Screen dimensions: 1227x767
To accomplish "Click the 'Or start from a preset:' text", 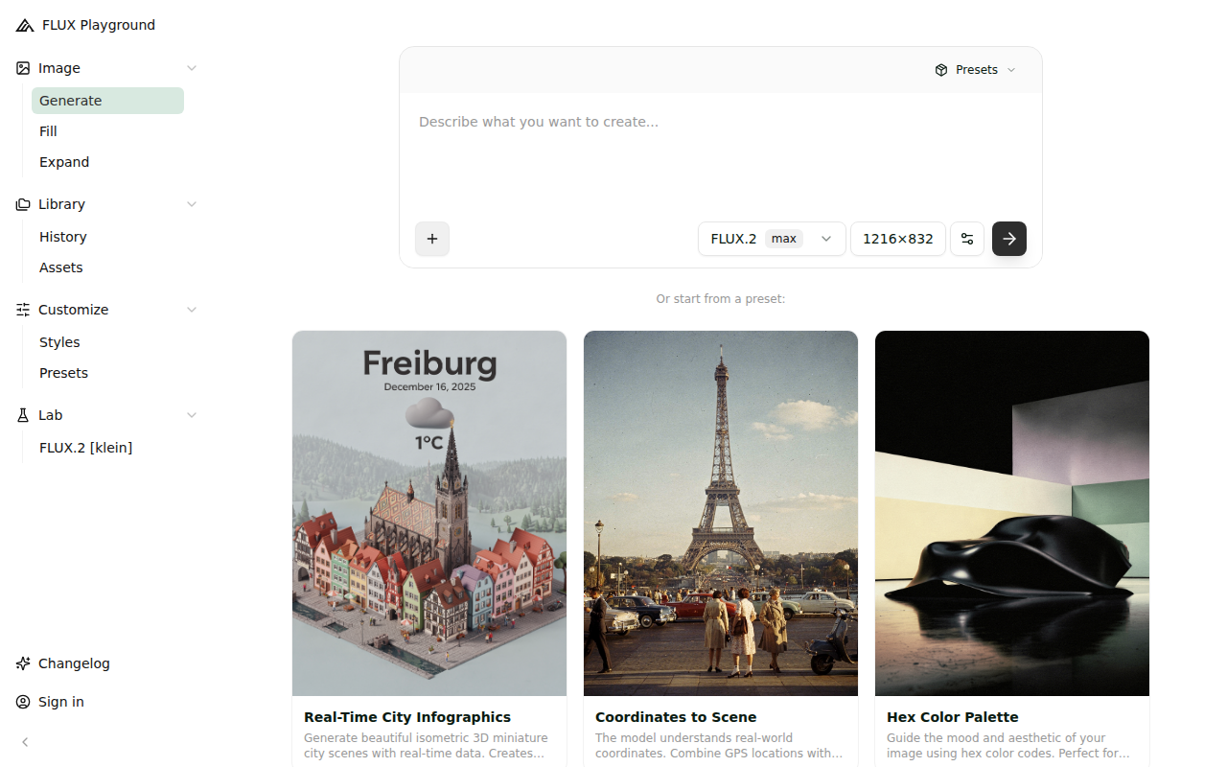I will [721, 299].
